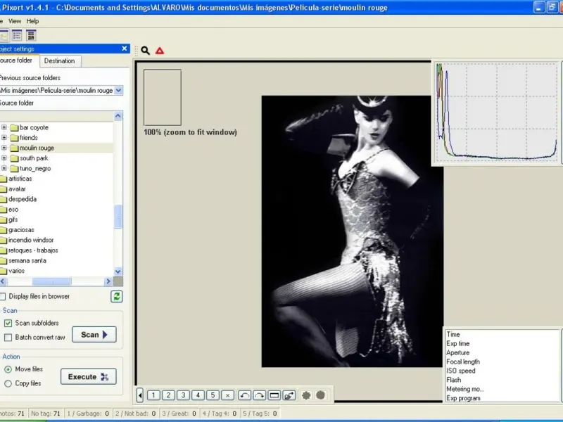Clear the tag with the × button
Image resolution: width=563 pixels, height=422 pixels.
227,395
